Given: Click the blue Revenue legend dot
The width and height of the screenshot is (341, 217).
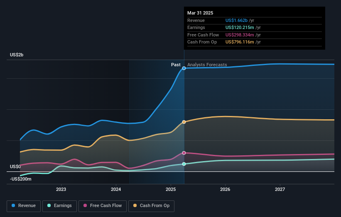Looking at the screenshot, I should pos(13,205).
